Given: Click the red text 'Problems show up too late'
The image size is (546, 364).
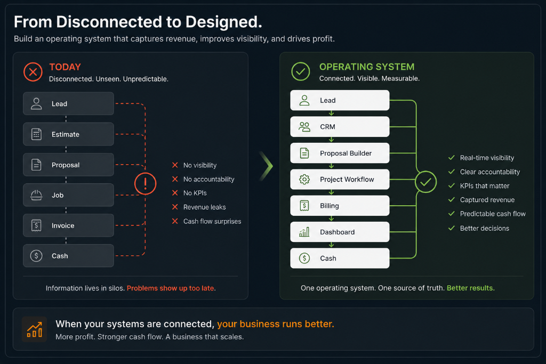Looking at the screenshot, I should coord(170,288).
